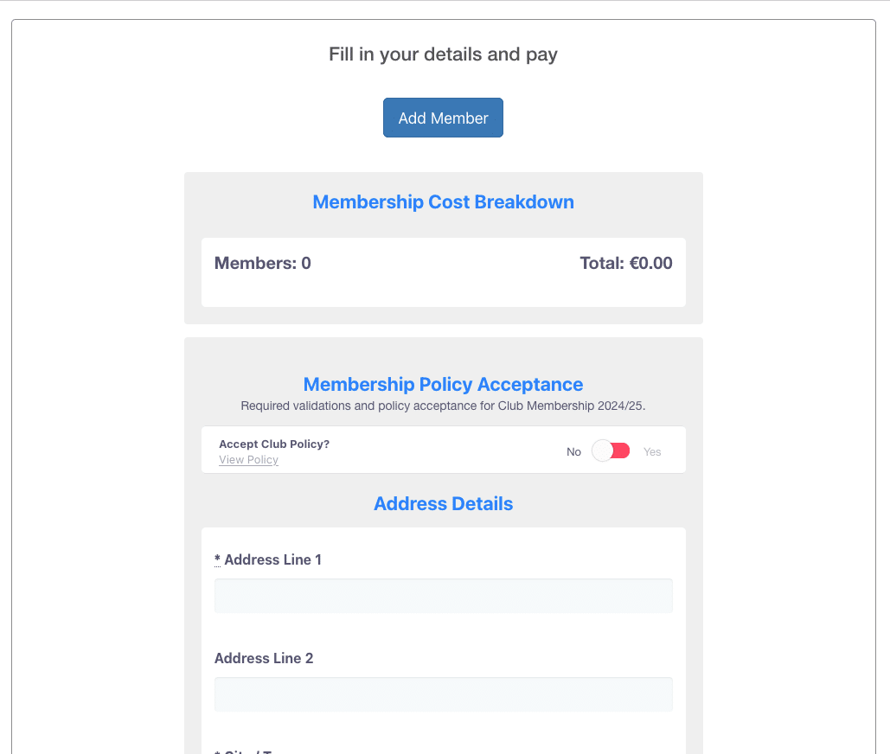Click the Address Line 2 field label
The height and width of the screenshot is (754, 890).
263,658
